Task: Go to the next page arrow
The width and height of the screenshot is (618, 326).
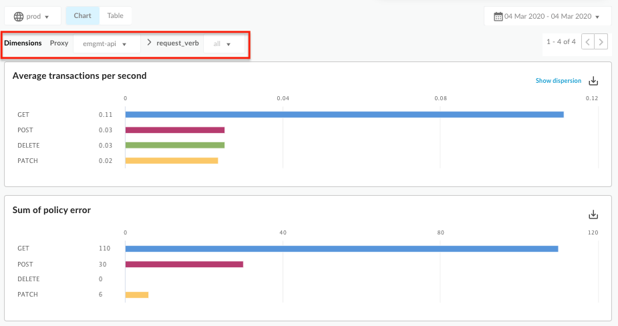Action: (x=601, y=42)
